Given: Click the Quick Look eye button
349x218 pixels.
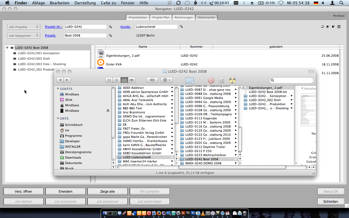Looking at the screenshot, I should click(152, 80).
